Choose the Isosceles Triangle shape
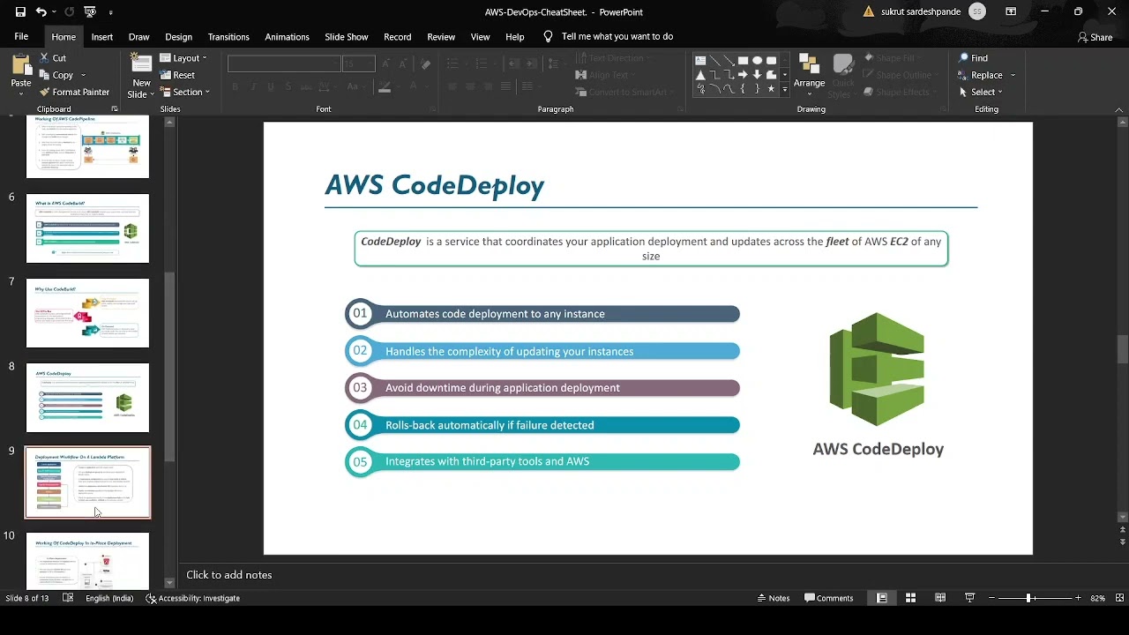This screenshot has height=635, width=1129. pos(700,75)
